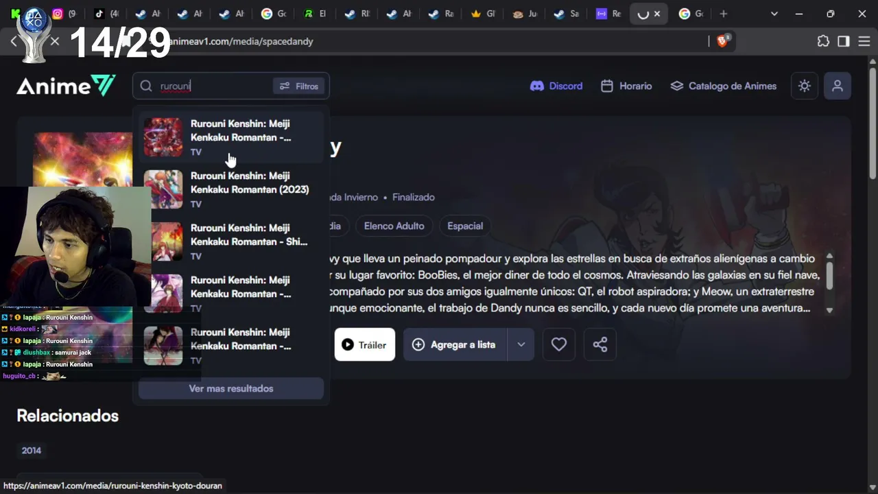
Task: Click the share icon
Action: pos(600,344)
